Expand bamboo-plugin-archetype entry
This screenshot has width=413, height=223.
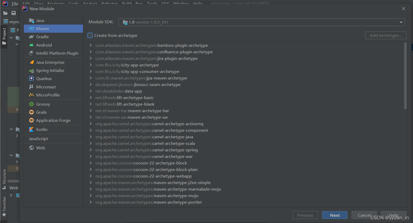tap(91, 45)
